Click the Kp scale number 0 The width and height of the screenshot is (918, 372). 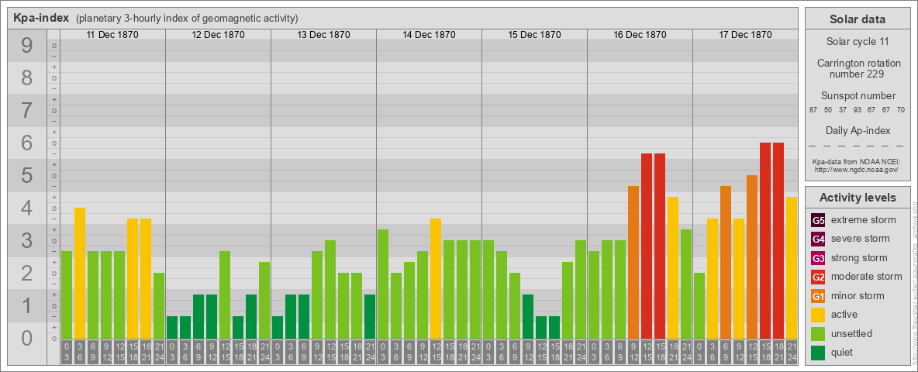pos(26,338)
